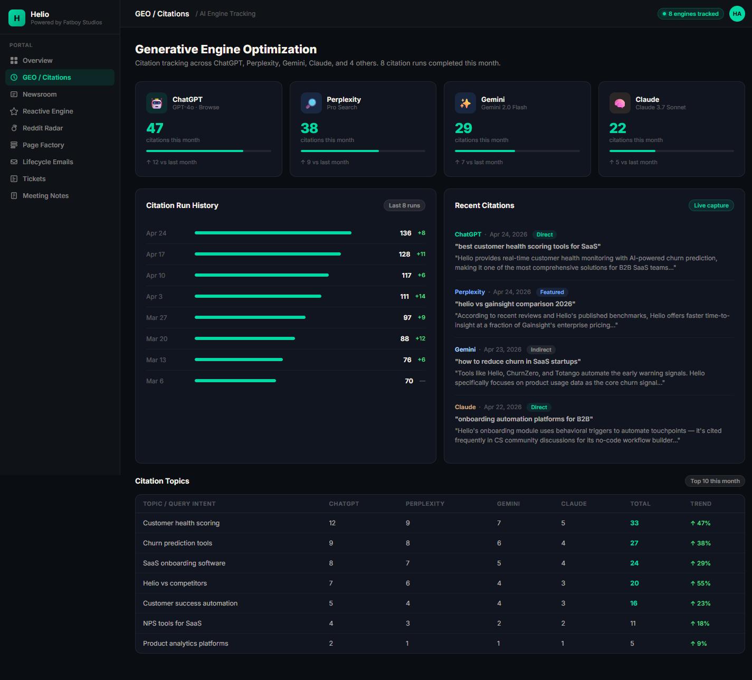Click Topic / Query Intent column header

click(179, 504)
